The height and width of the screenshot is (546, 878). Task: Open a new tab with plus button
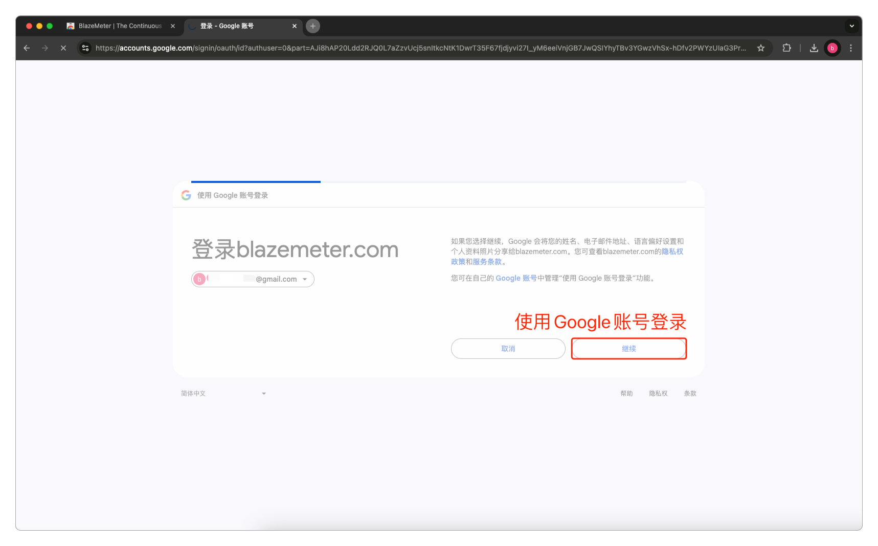[313, 26]
